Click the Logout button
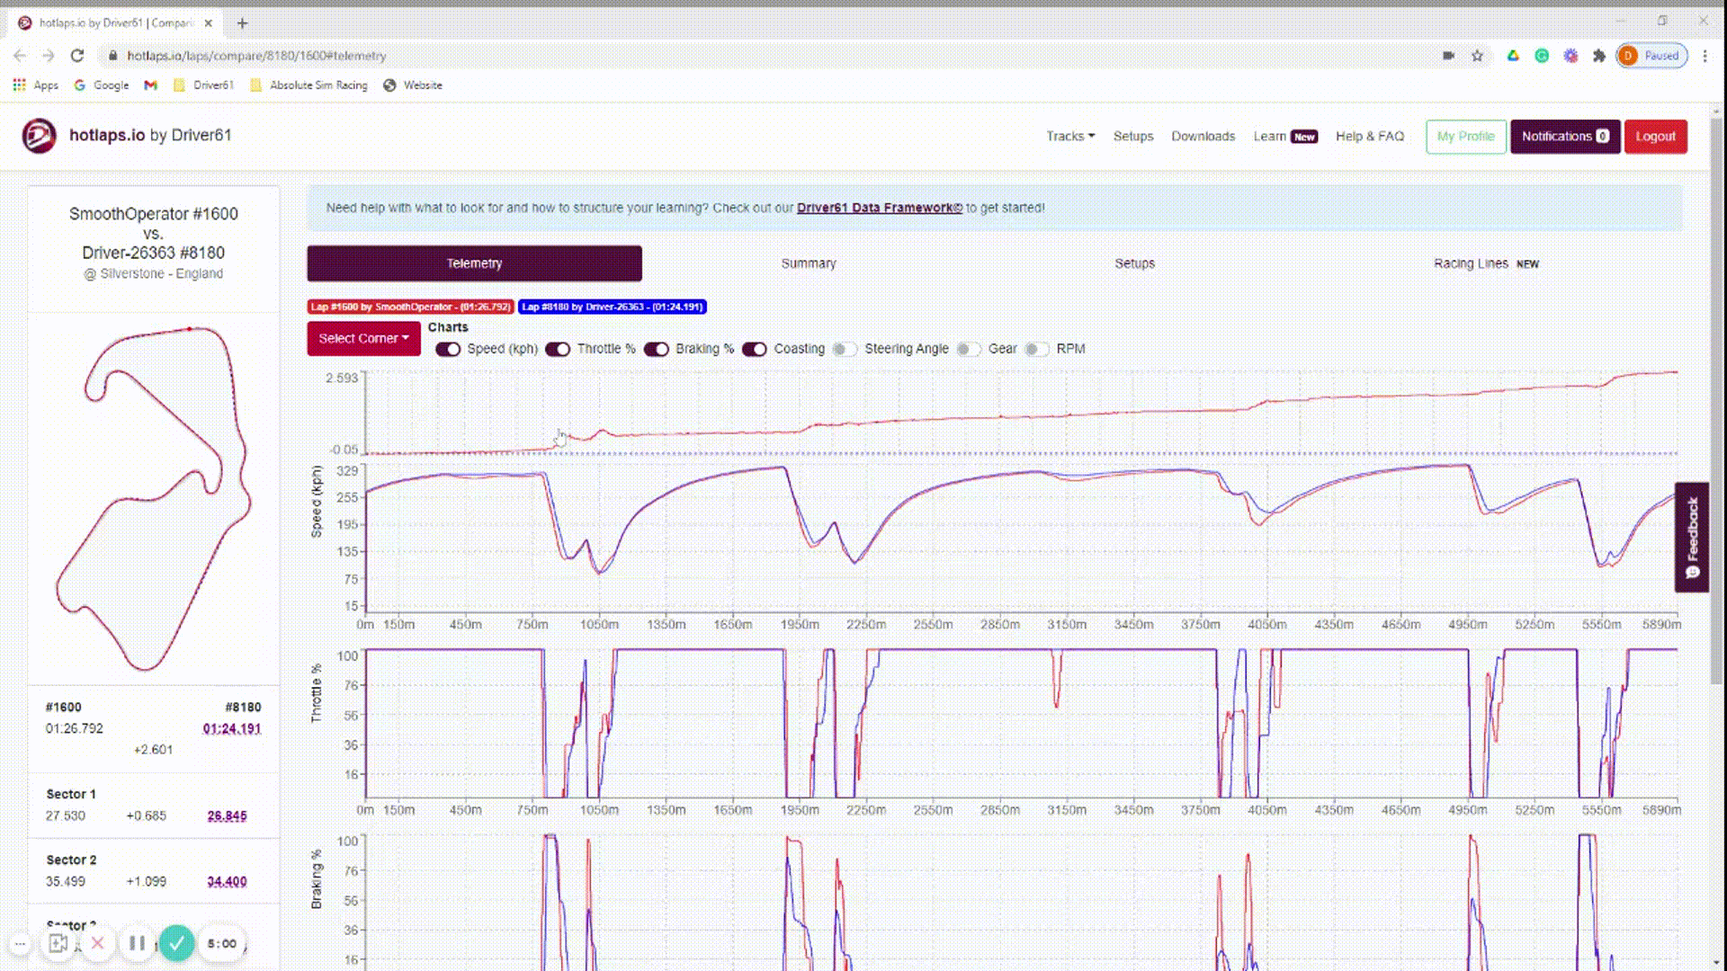Image resolution: width=1727 pixels, height=971 pixels. coord(1655,137)
